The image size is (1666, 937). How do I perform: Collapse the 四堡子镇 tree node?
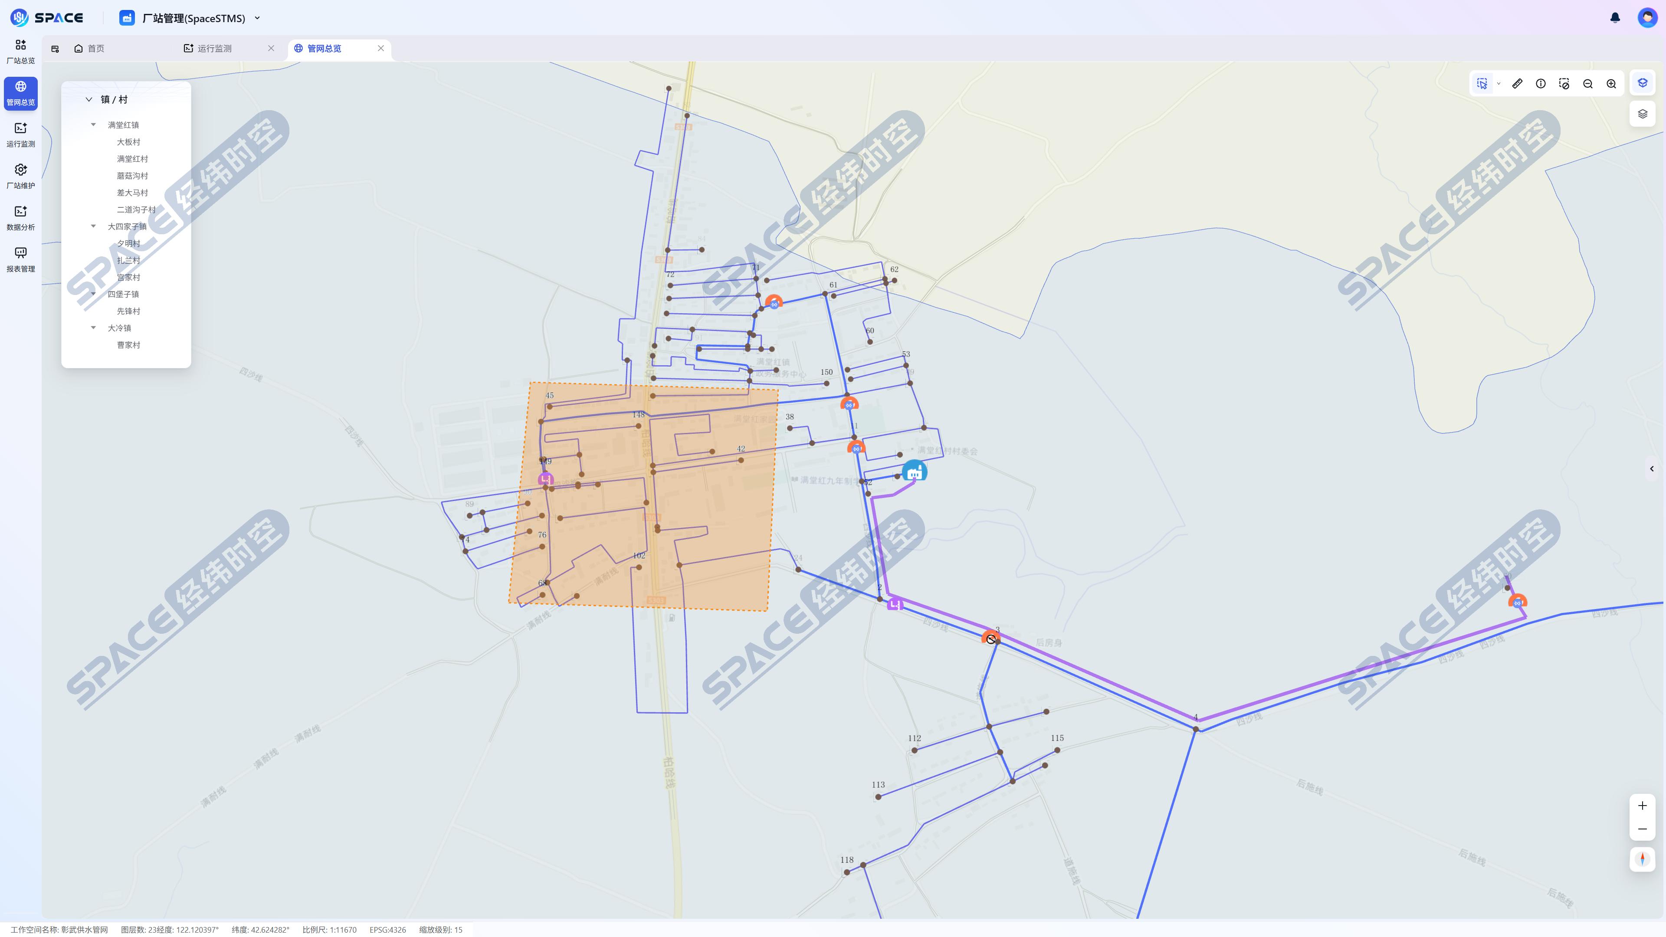[93, 294]
